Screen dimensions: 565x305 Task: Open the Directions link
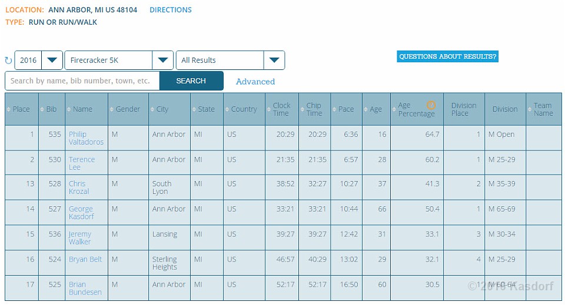pos(170,10)
